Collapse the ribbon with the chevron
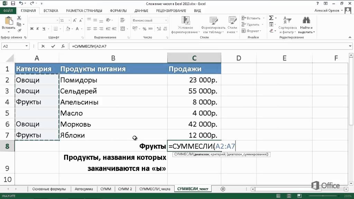The image size is (354, 199). (x=350, y=37)
